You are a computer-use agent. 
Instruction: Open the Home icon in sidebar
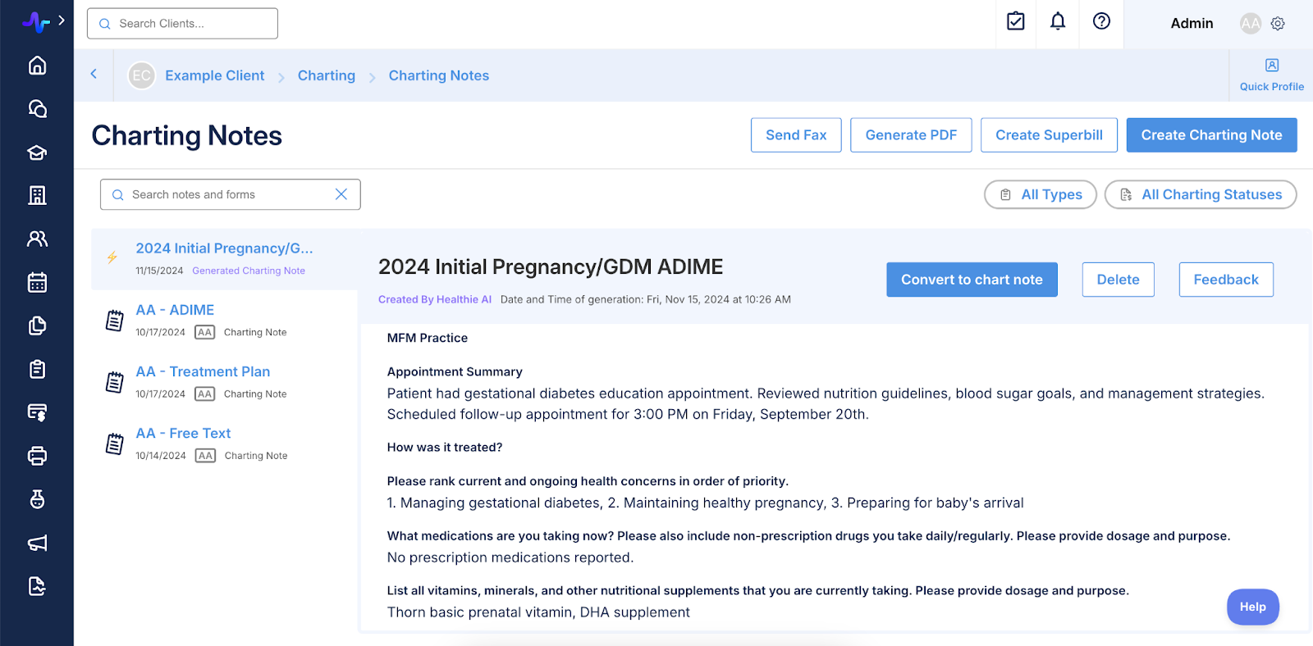coord(37,66)
